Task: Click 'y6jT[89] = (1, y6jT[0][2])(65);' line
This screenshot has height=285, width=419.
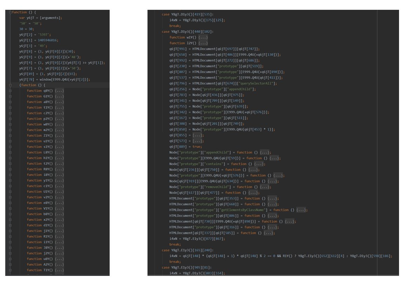Action: [x=48, y=74]
